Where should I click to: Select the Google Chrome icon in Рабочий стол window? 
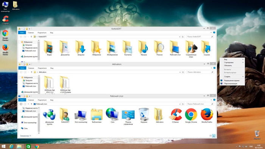191,116
